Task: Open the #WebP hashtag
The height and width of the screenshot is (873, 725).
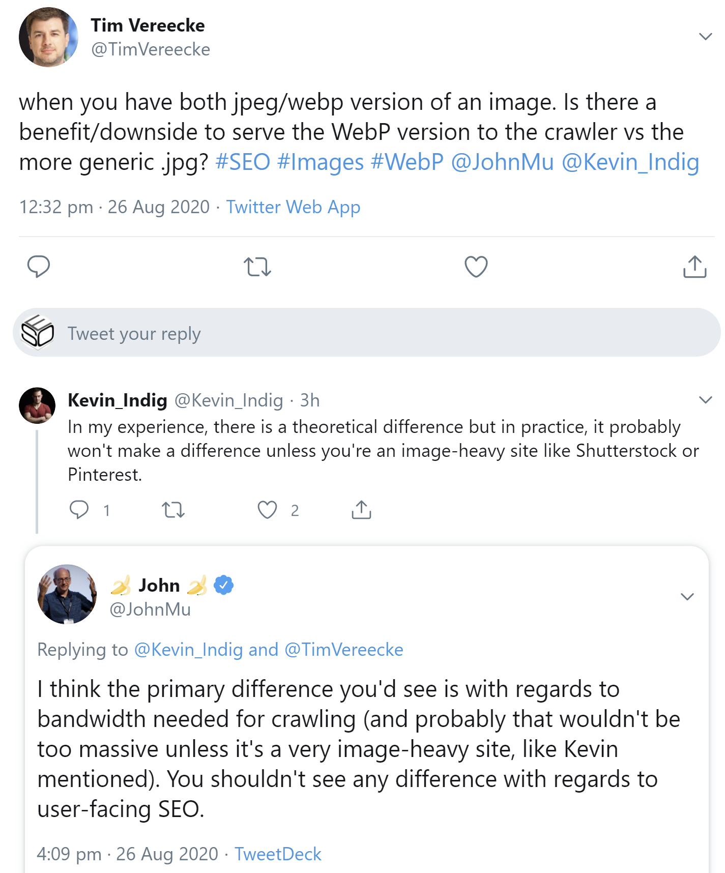Action: pos(407,162)
